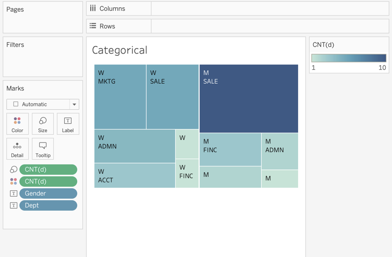Click the Categorical sheet title
This screenshot has width=392, height=257.
120,50
